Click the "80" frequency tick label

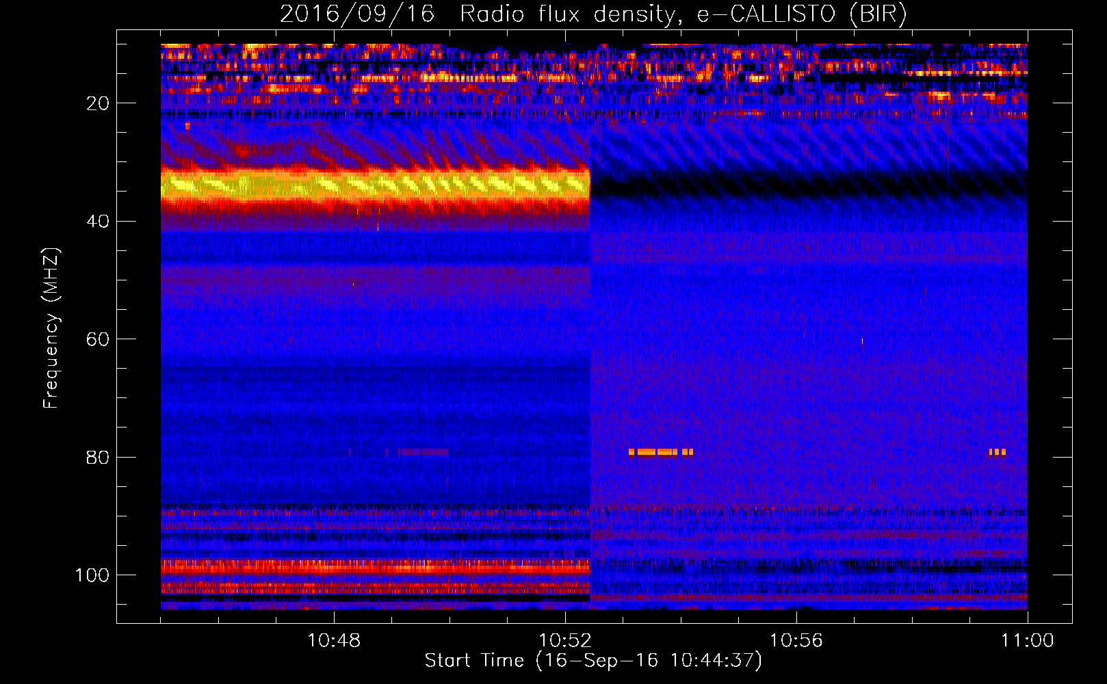98,457
